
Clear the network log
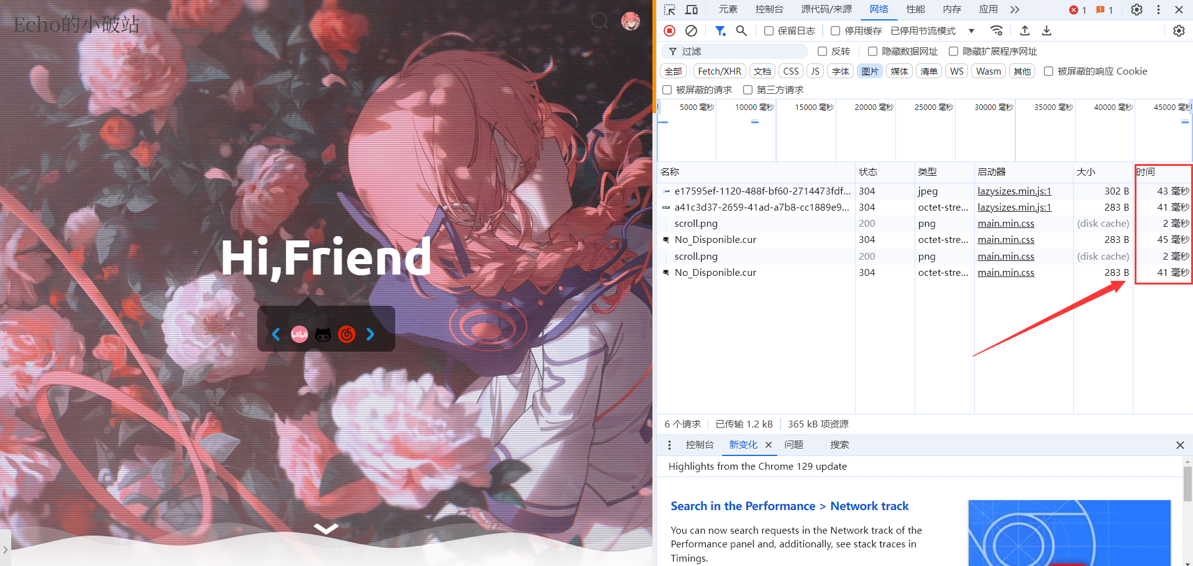click(691, 30)
